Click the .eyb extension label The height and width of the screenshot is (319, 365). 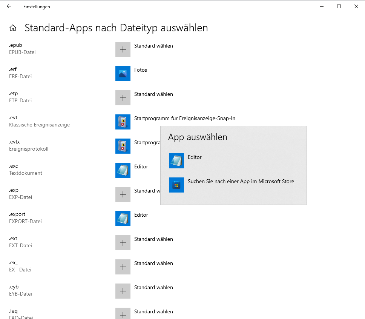point(14,287)
